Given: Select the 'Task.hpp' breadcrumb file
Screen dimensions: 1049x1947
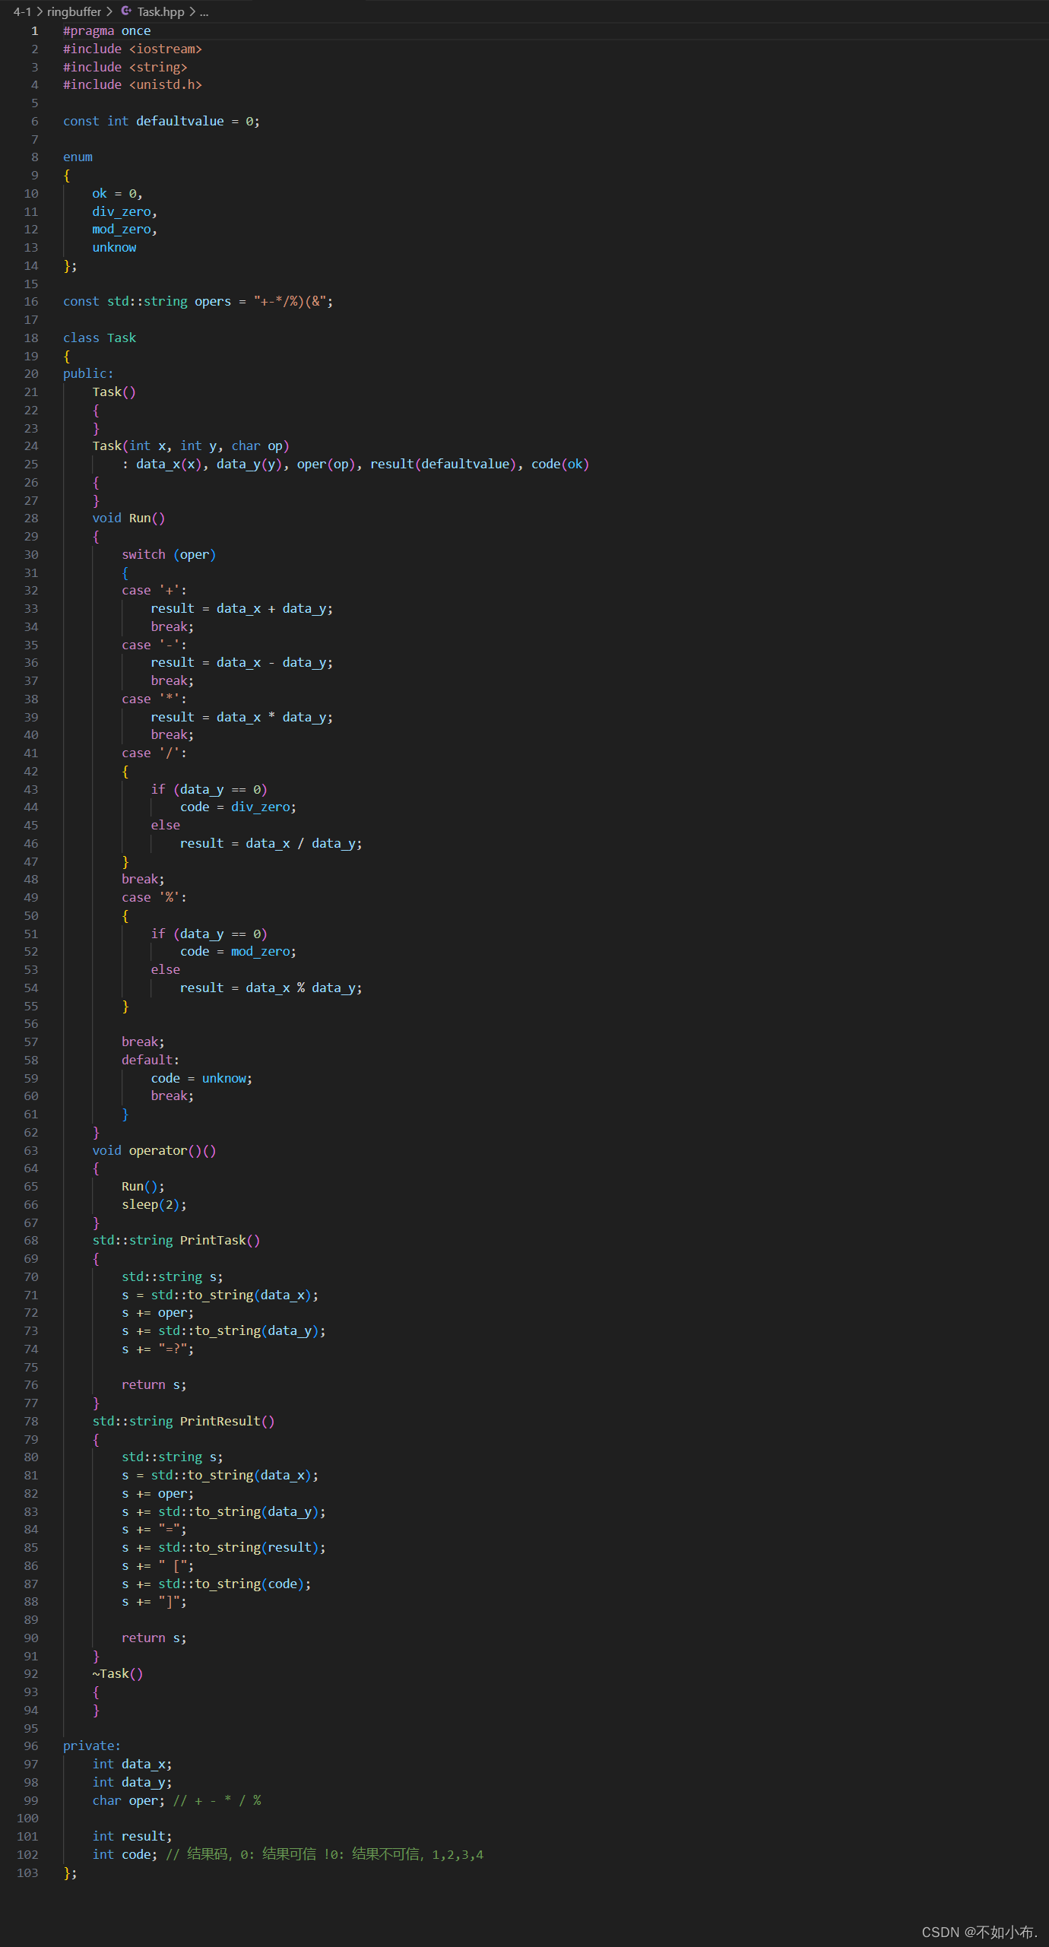Looking at the screenshot, I should click(x=160, y=11).
